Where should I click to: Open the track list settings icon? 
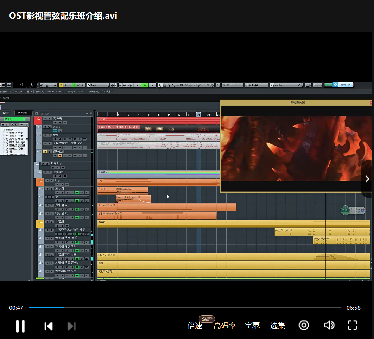(x=37, y=114)
